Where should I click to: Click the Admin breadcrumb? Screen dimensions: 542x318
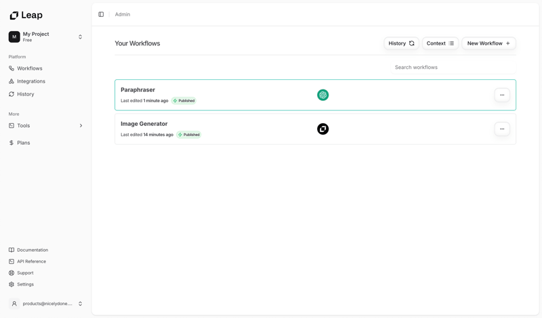[x=123, y=14]
